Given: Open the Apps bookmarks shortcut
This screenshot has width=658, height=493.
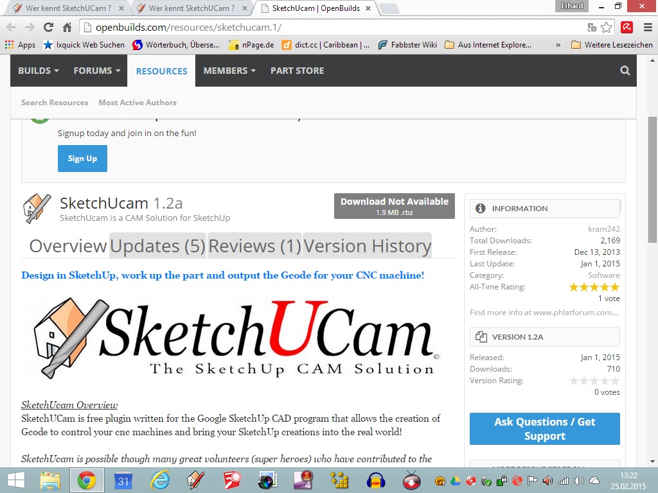Looking at the screenshot, I should pyautogui.click(x=20, y=45).
